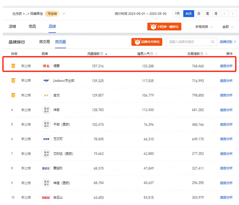Switch to the 店铺 tab
This screenshot has width=239, height=205.
coord(12,27)
